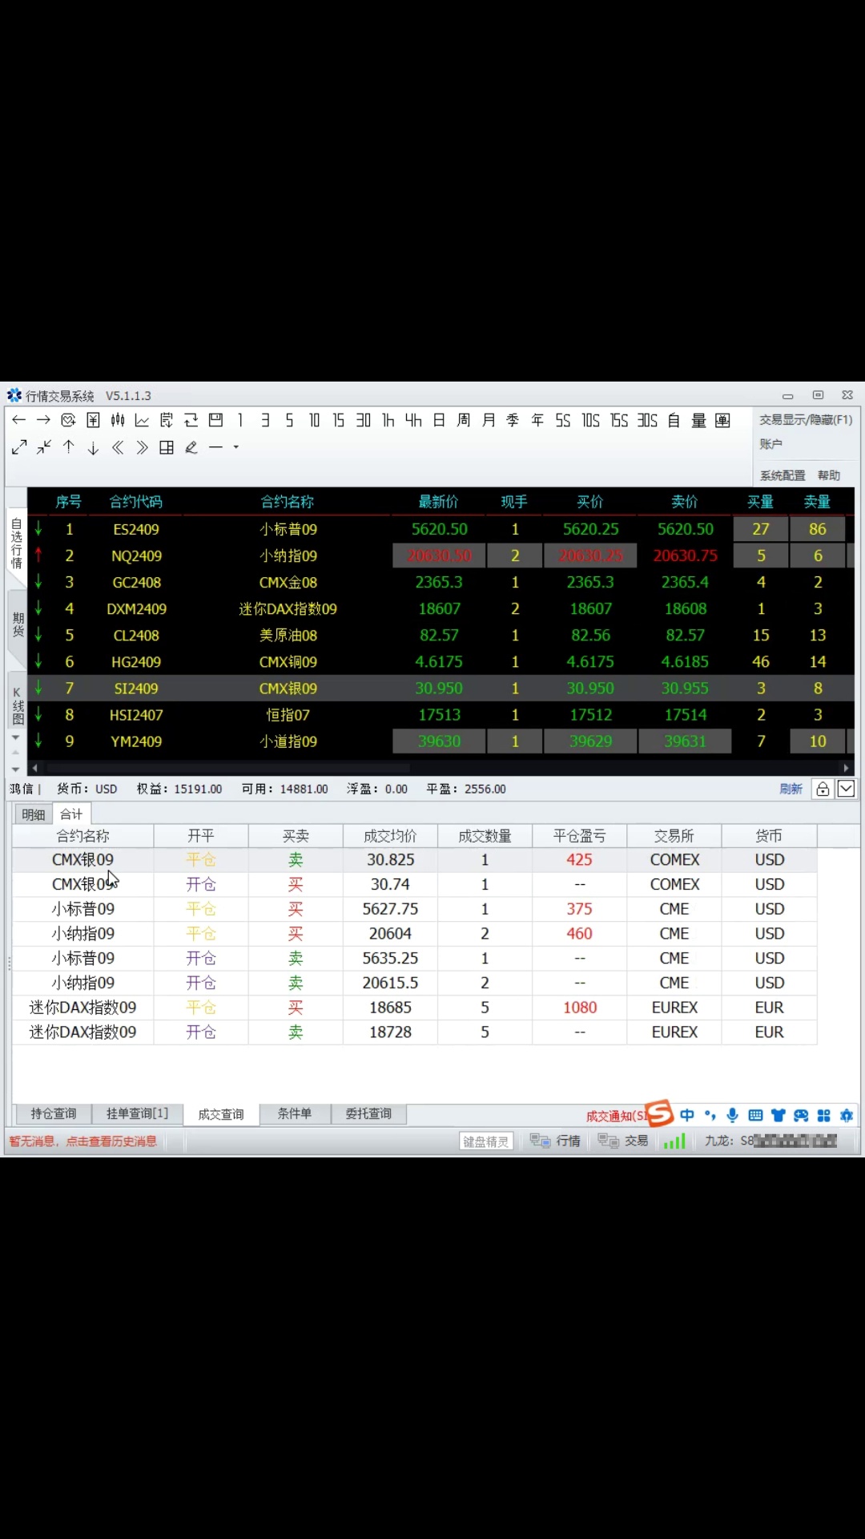Click the up arrow toolbar icon
This screenshot has width=865, height=1539.
click(68, 447)
